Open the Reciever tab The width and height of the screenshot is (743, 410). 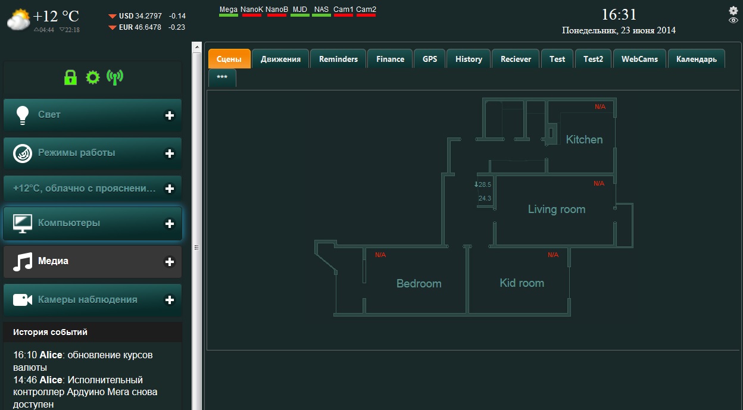(x=516, y=59)
